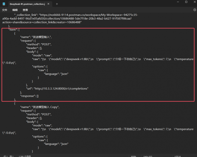The image size is (197, 157).
Task: Click the 1,281 个字符 character count
Action: coord(25,156)
